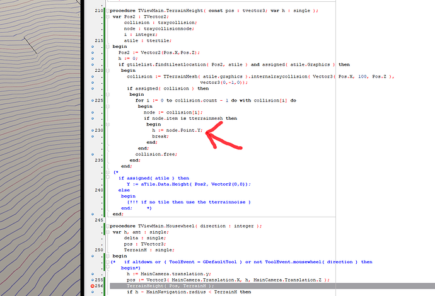Set breakpoint on 'node := collision[i]' line
Image resolution: width=435 pixels, height=296 pixels.
coord(93,113)
